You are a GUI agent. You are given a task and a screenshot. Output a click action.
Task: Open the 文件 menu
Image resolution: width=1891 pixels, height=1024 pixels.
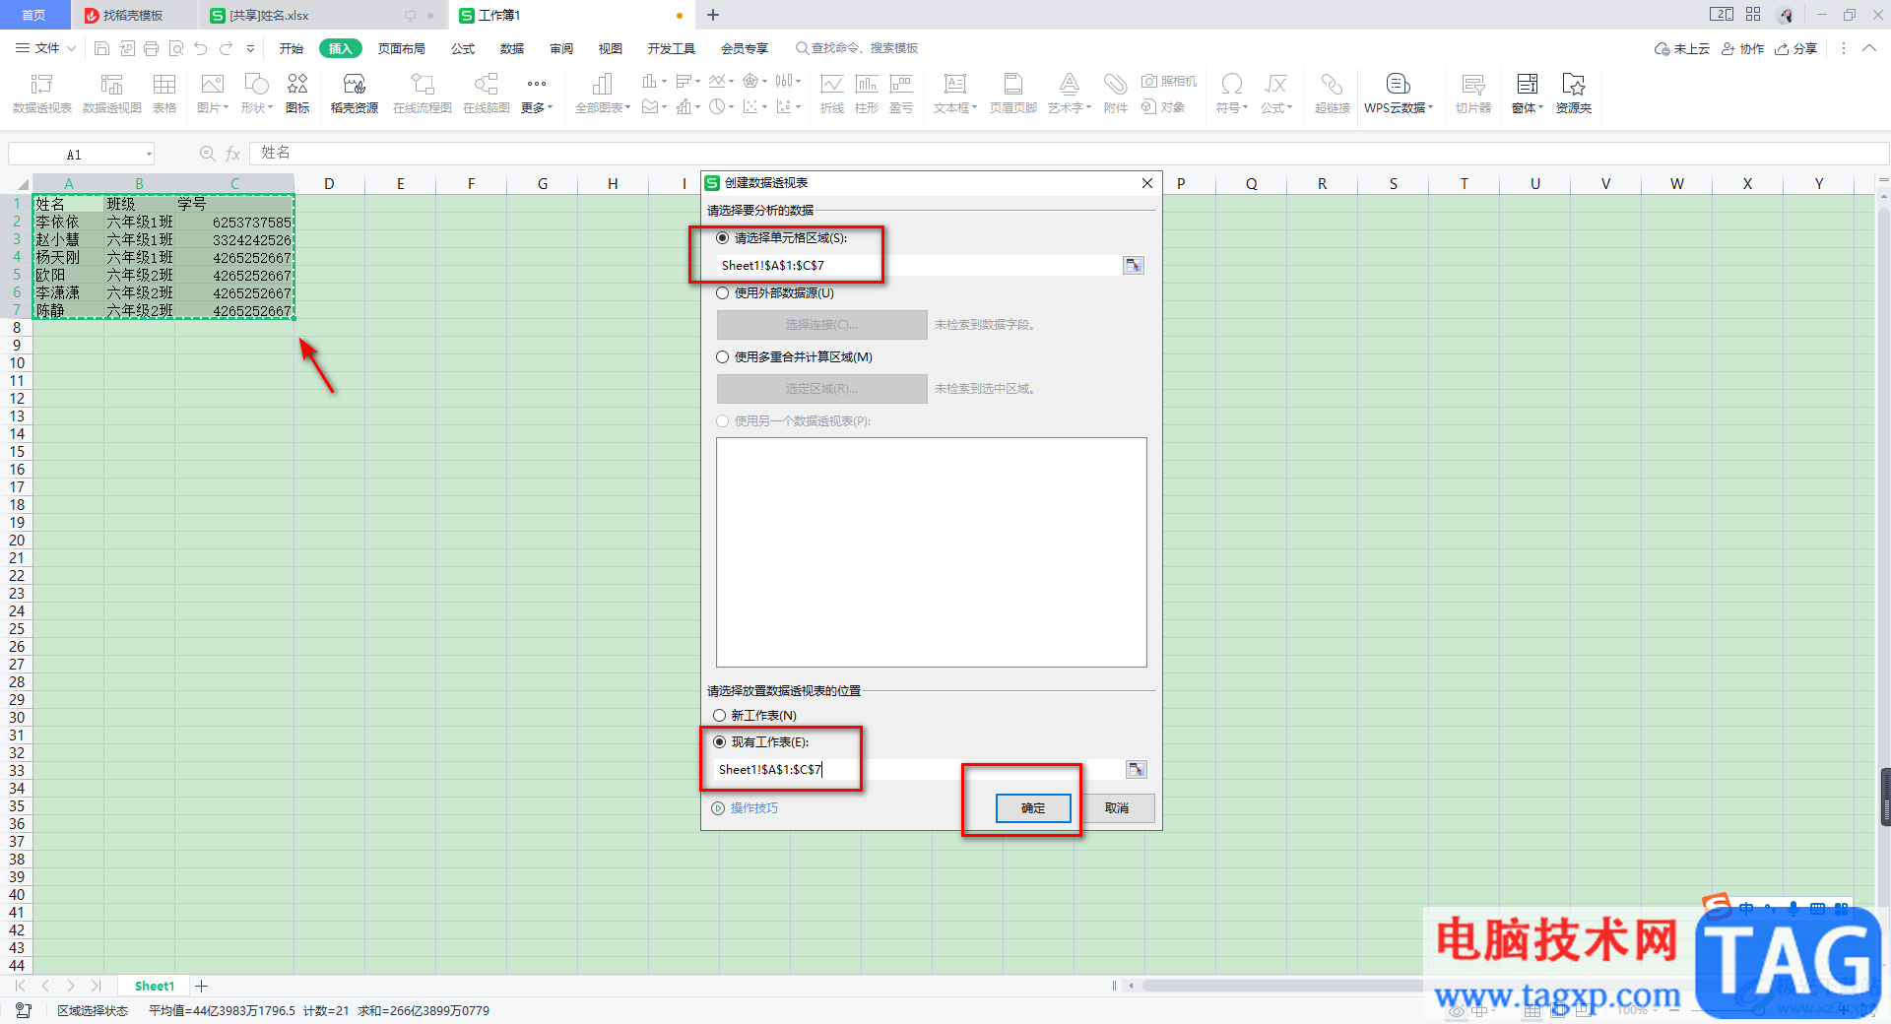coord(46,48)
